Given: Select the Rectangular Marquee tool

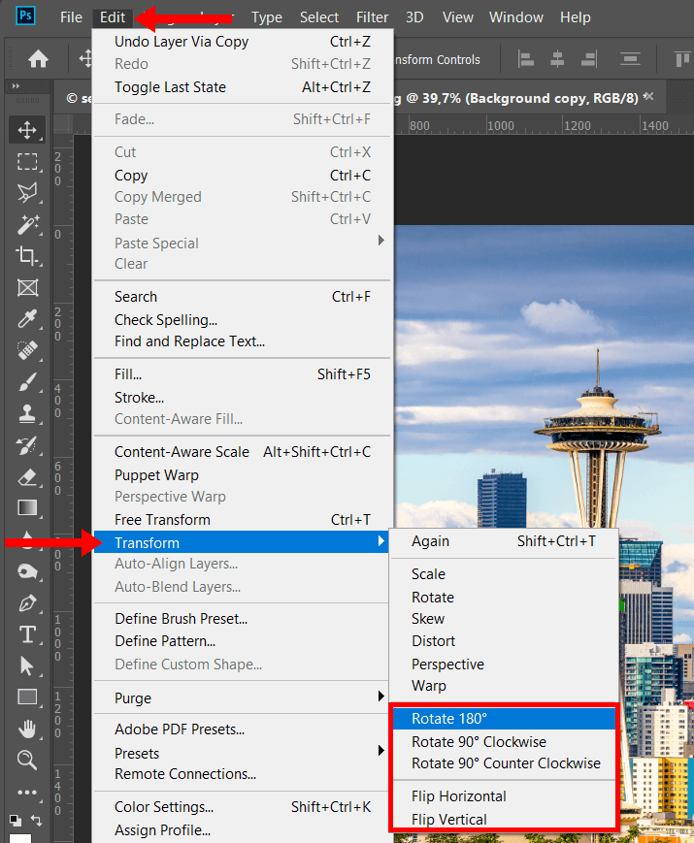Looking at the screenshot, I should coord(27,161).
